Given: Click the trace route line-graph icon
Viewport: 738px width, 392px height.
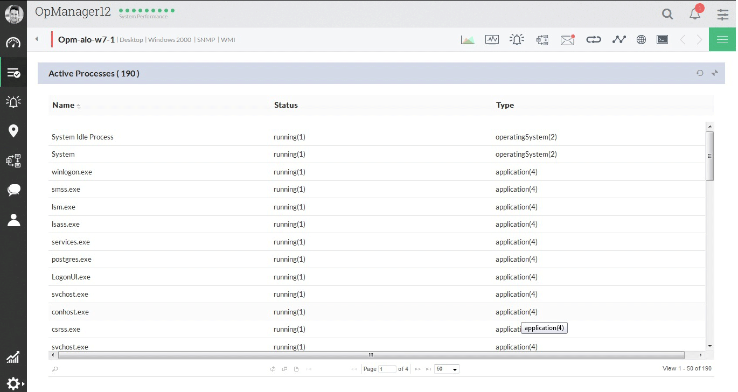Looking at the screenshot, I should click(619, 39).
